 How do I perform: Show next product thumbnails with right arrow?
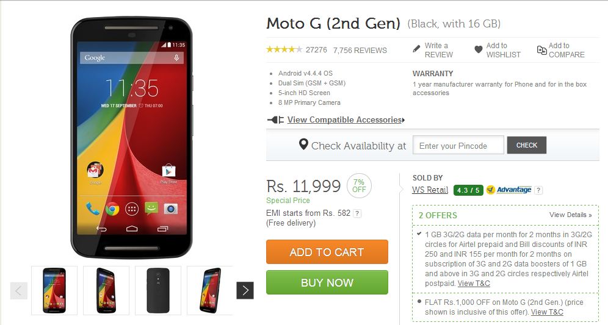point(245,290)
